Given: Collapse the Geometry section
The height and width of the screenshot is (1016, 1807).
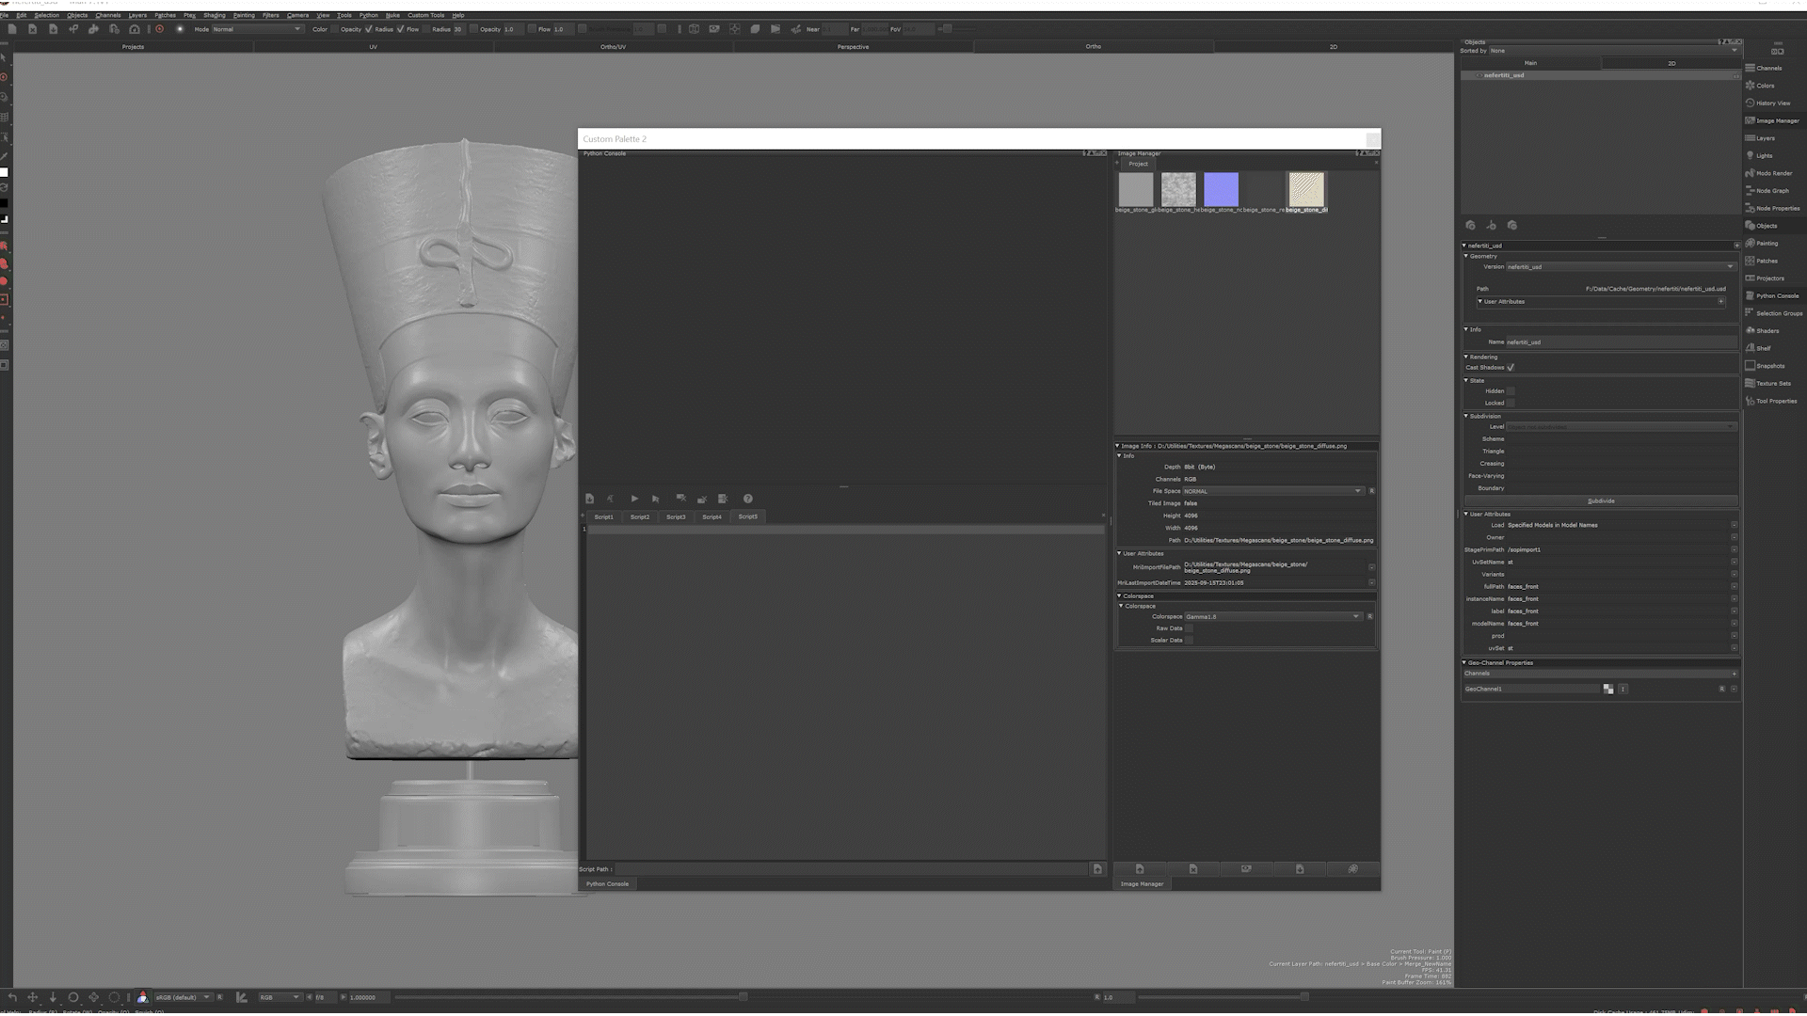Looking at the screenshot, I should tap(1466, 256).
